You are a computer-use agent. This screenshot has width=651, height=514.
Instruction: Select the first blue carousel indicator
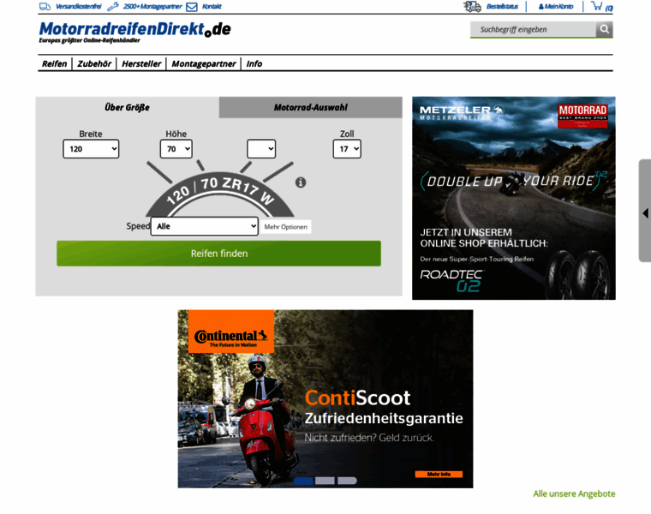click(303, 481)
